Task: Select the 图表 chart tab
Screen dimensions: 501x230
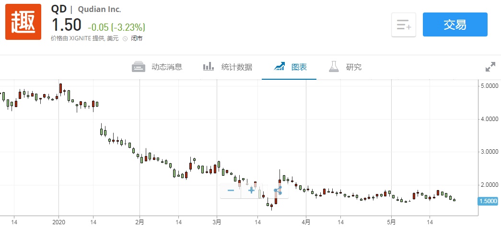Action: tap(290, 67)
